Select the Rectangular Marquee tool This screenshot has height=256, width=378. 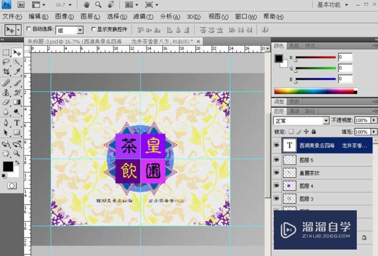(x=6, y=53)
